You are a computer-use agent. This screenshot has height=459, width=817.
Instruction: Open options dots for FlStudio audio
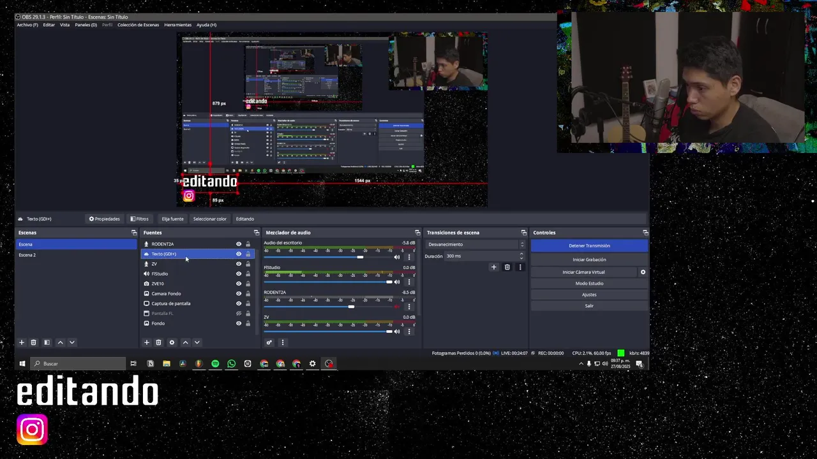point(409,282)
